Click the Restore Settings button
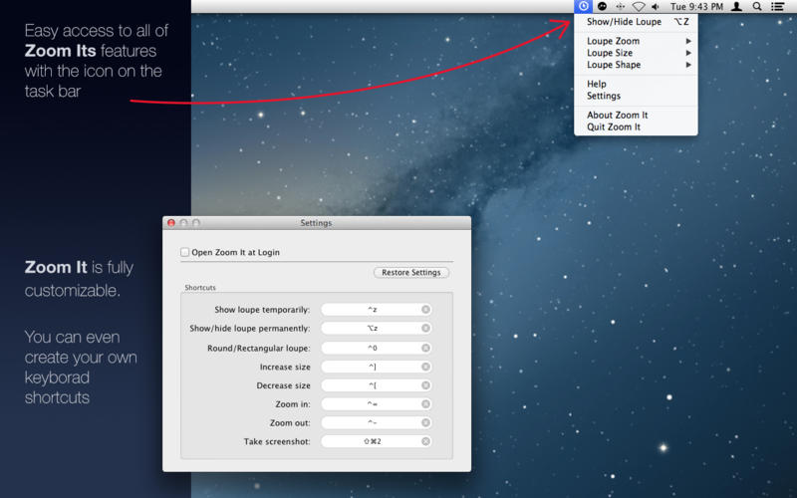 (x=411, y=272)
